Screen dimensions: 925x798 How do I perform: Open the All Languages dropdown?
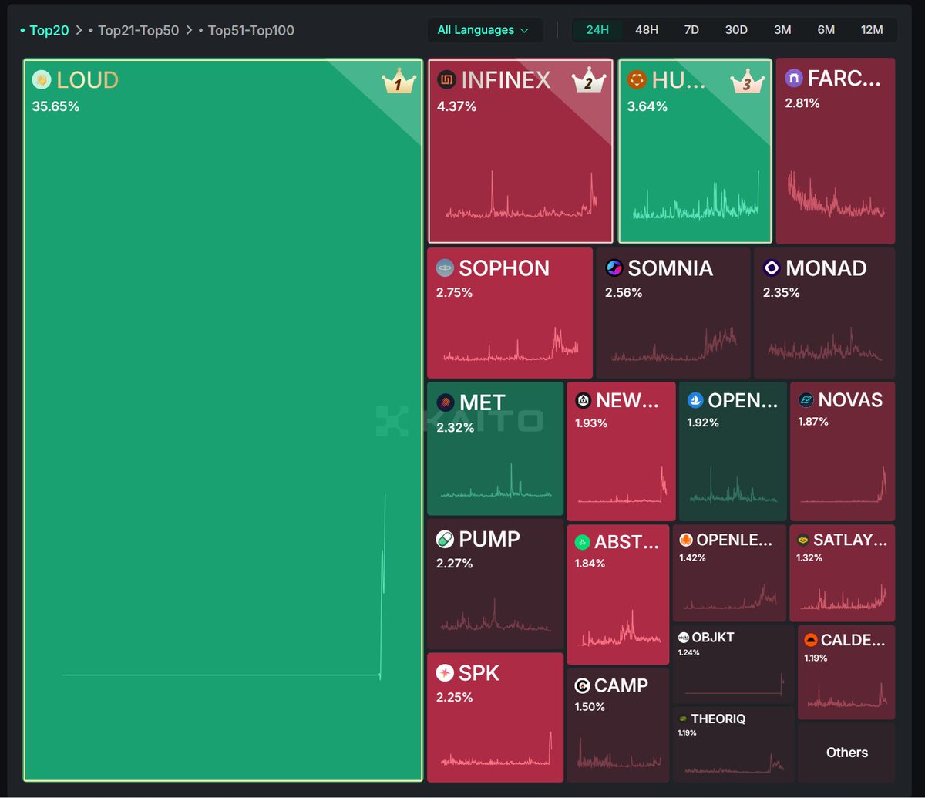(485, 30)
